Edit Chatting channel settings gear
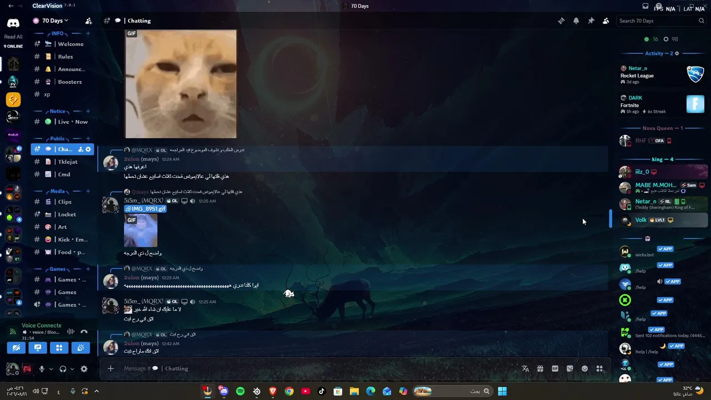The image size is (711, 400). tap(88, 149)
